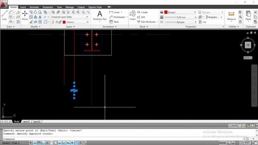Activate the Array tool
Image resolution: width=258 pixels, height=145 pixels.
(40, 22)
